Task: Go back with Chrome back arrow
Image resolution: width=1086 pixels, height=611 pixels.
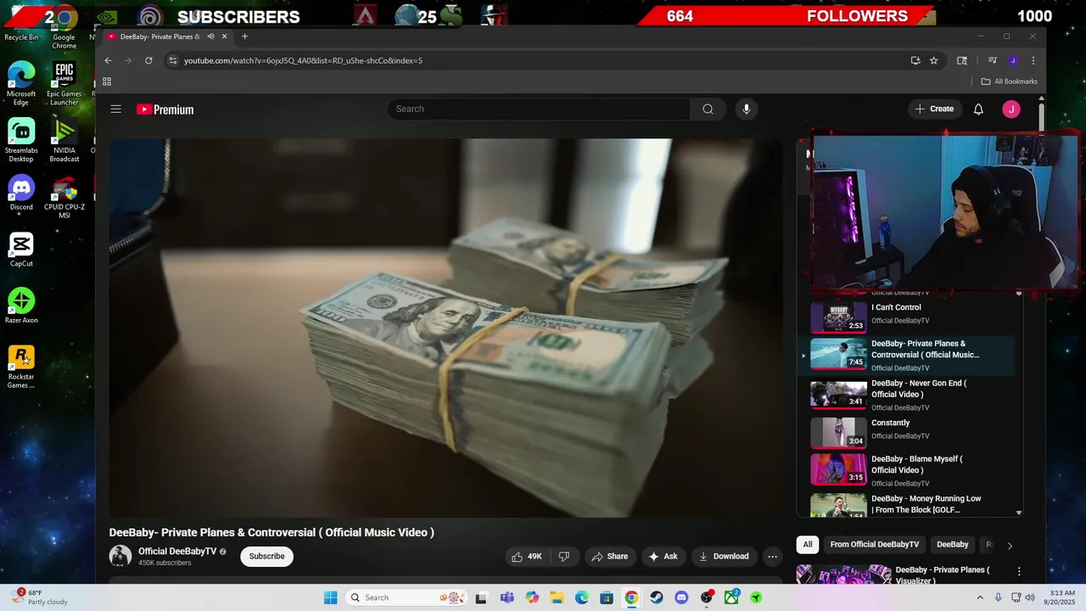Action: (108, 60)
